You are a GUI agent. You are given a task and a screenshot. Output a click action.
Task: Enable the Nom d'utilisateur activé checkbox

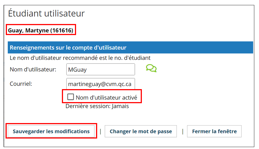(x=71, y=97)
